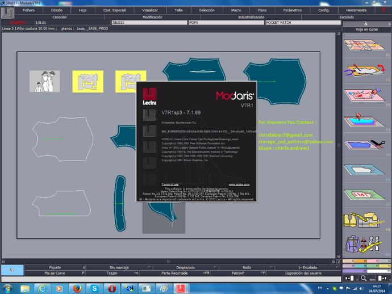Click the red help question mark icon

pyautogui.click(x=383, y=10)
